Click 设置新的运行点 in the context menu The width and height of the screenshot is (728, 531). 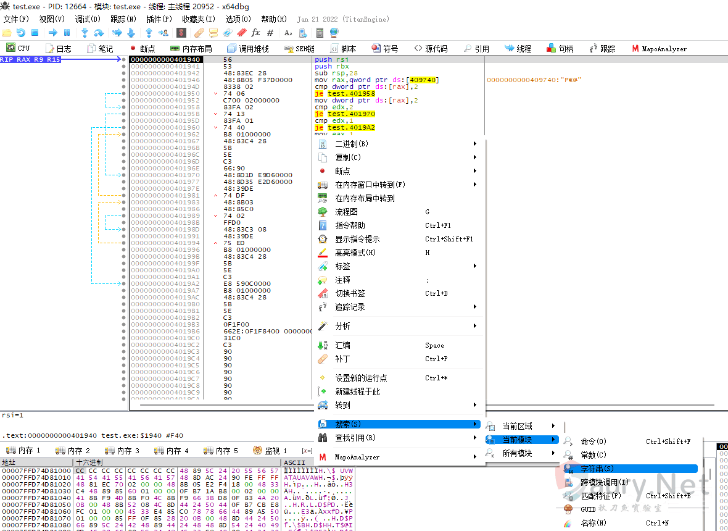(360, 378)
